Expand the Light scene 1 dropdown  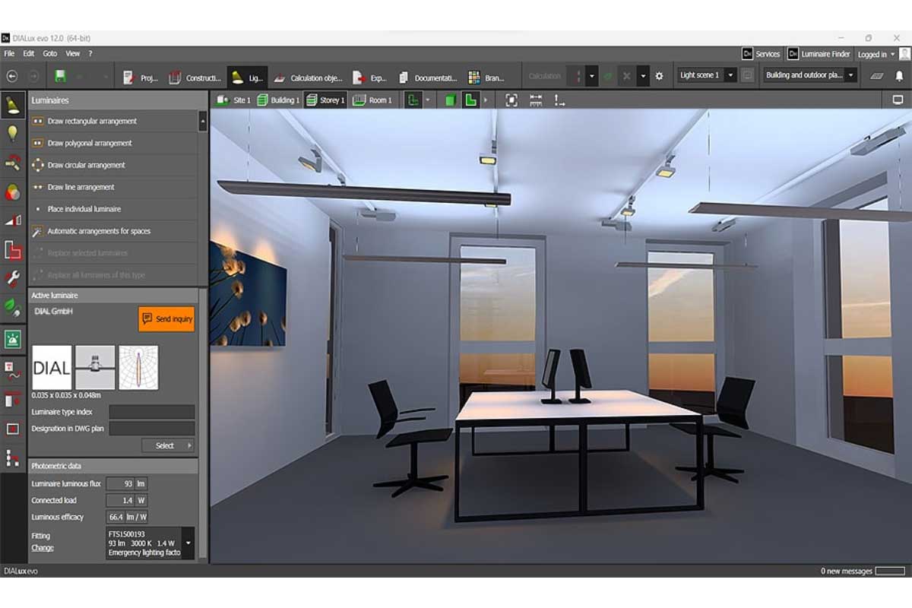coord(730,76)
